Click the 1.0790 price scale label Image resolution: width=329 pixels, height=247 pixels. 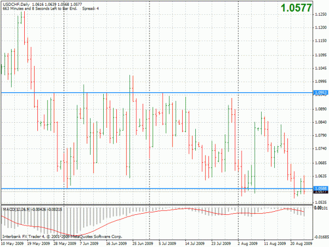321,135
